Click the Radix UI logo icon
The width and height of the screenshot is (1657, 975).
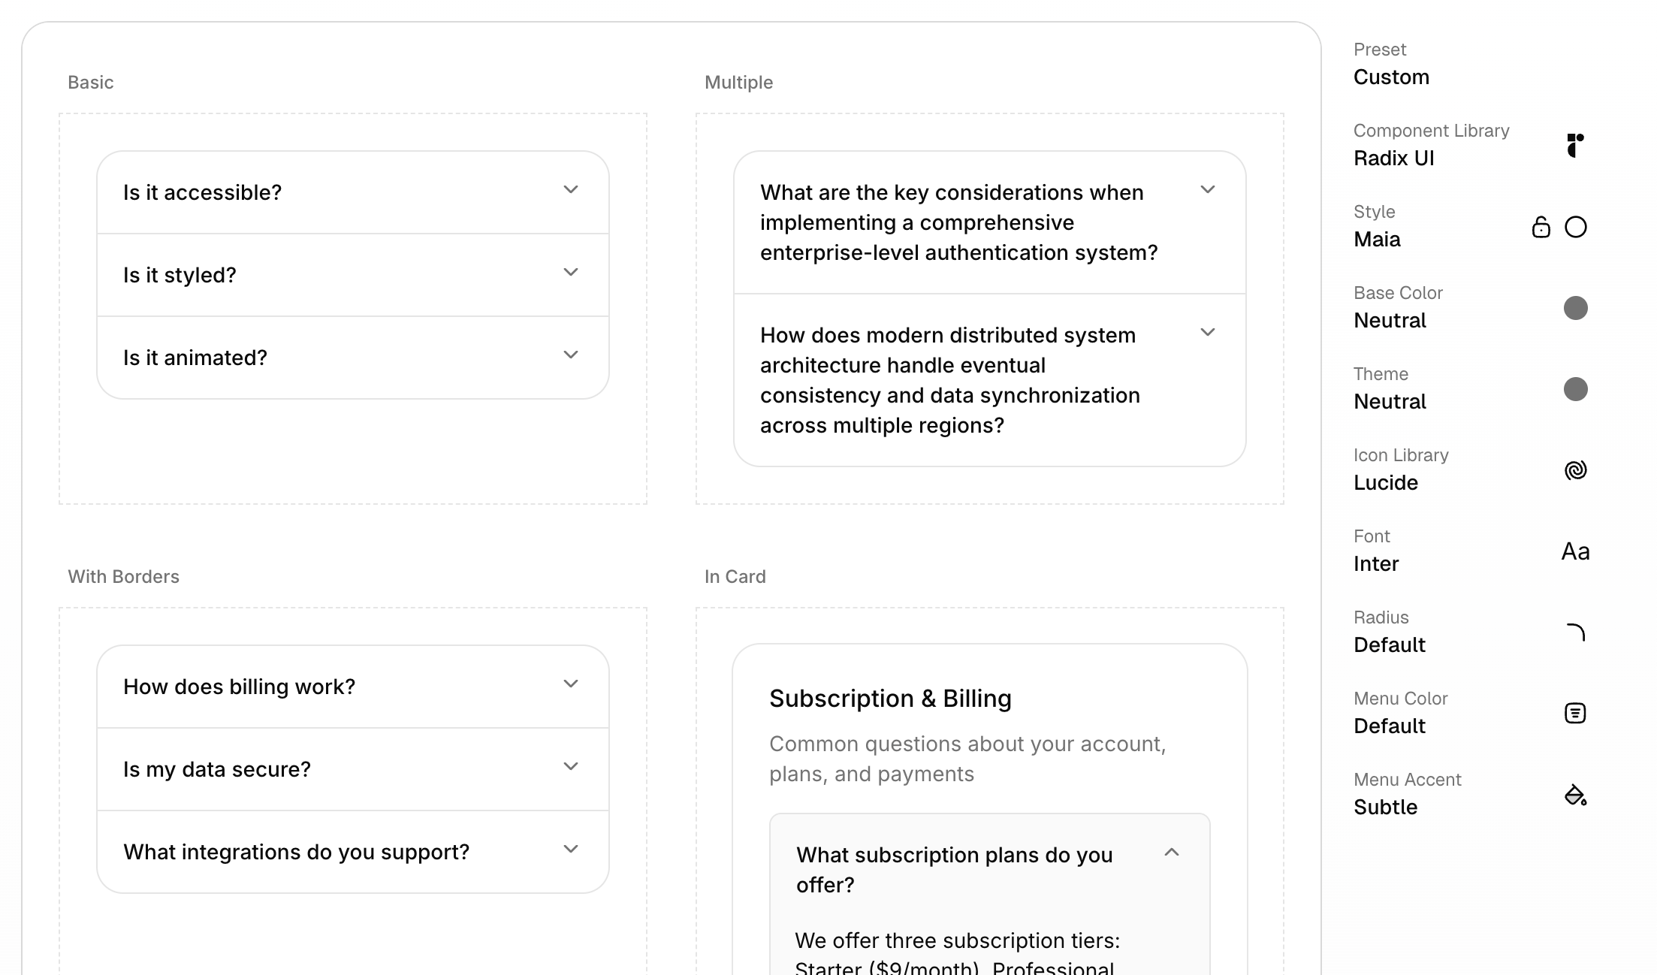[1575, 145]
